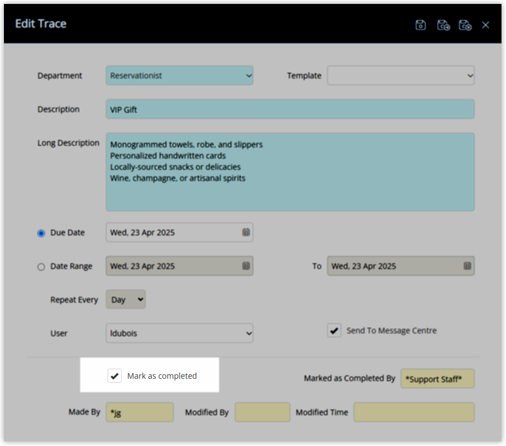
Task: Click the 'Date Range' label text
Action: [71, 266]
